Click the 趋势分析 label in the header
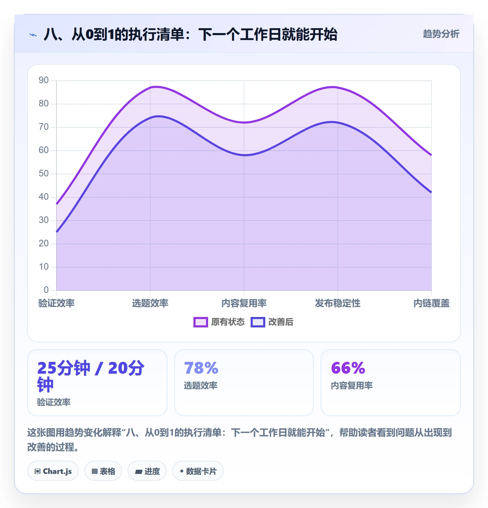The image size is (488, 508). (x=441, y=34)
